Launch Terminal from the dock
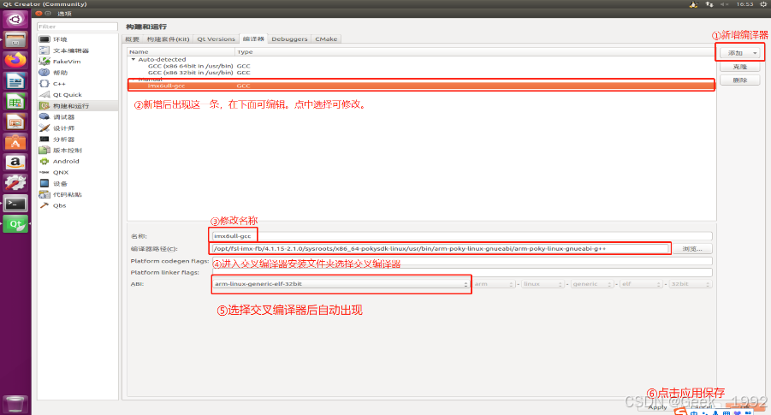The width and height of the screenshot is (771, 415). (15, 204)
